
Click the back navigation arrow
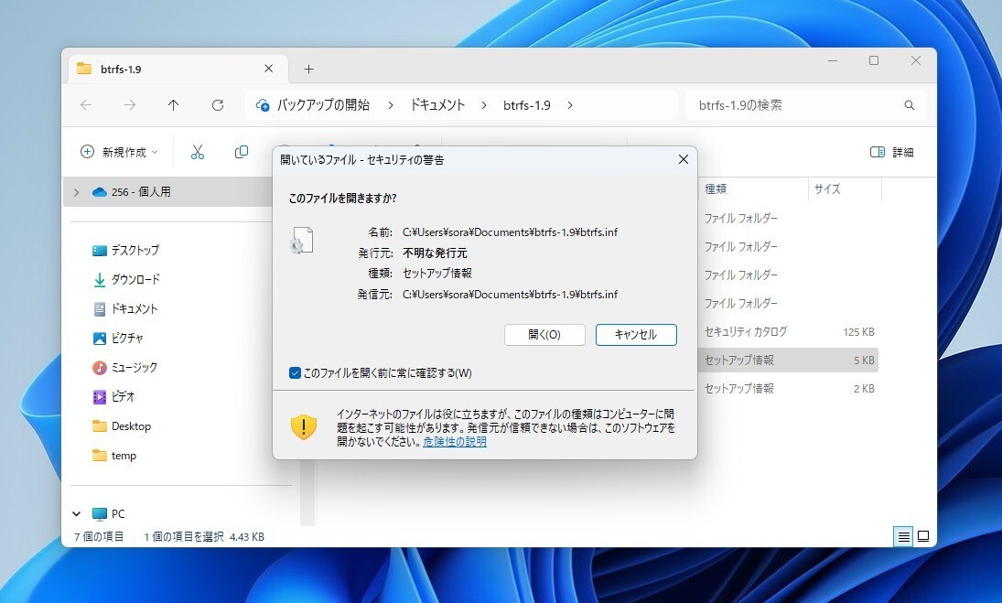tap(85, 105)
